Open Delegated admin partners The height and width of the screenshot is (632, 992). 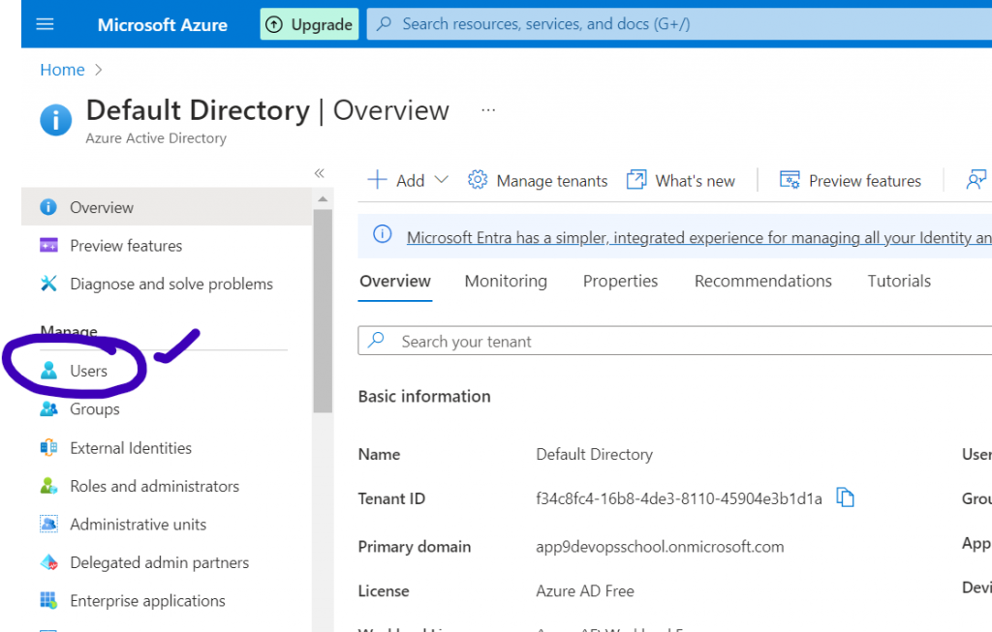tap(159, 562)
